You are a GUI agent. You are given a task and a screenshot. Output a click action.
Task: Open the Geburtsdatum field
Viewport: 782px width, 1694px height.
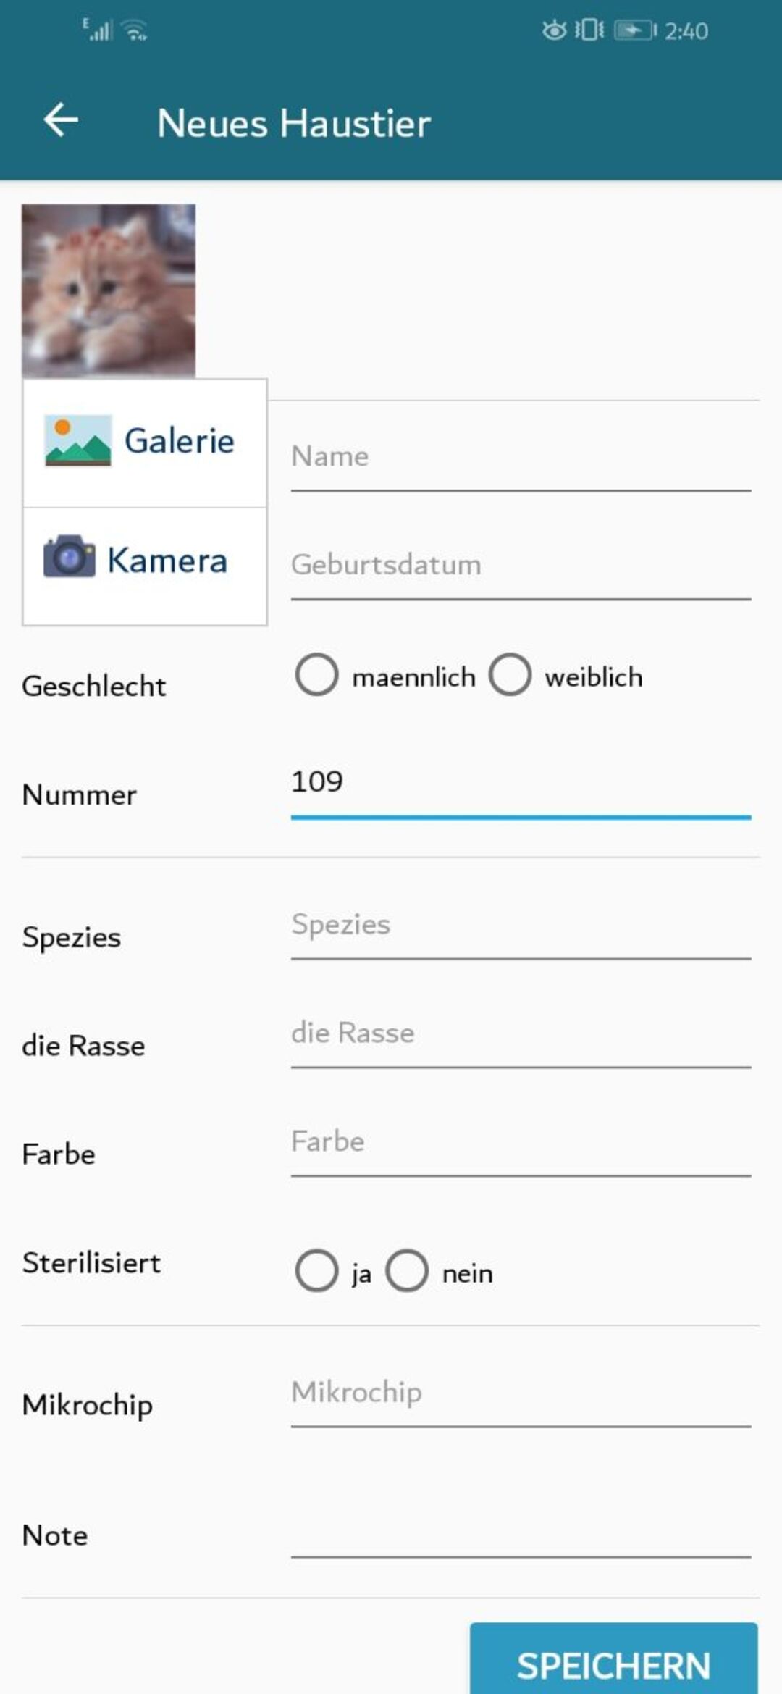520,566
